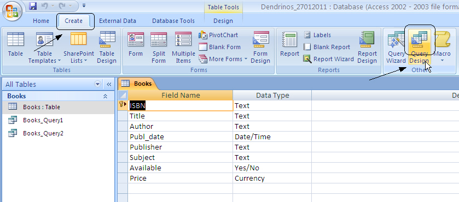Click the Table Design icon
The image size is (459, 202).
(107, 47)
